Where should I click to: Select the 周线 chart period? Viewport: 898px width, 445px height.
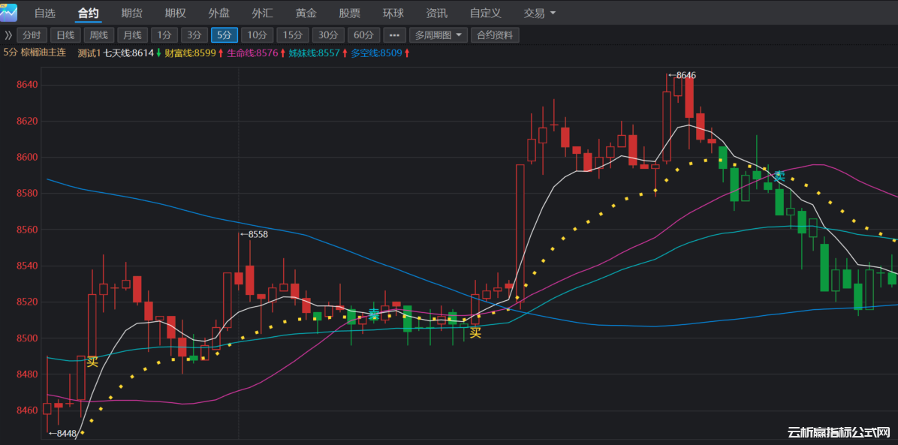click(99, 35)
